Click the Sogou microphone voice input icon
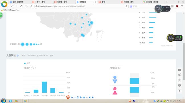185x103 pixels. (81, 97)
